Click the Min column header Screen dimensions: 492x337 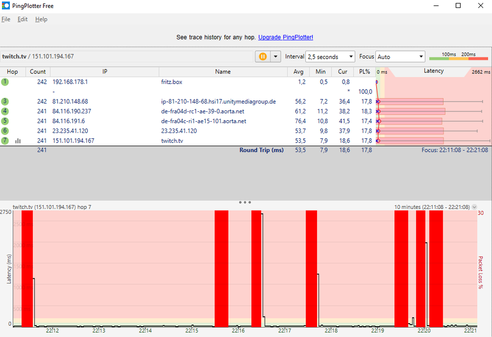coord(320,71)
